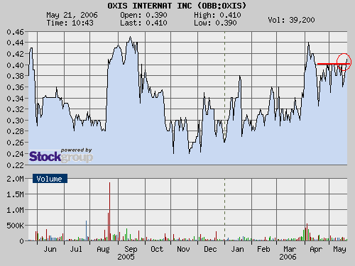Click the date May 21, 2006

coord(72,15)
